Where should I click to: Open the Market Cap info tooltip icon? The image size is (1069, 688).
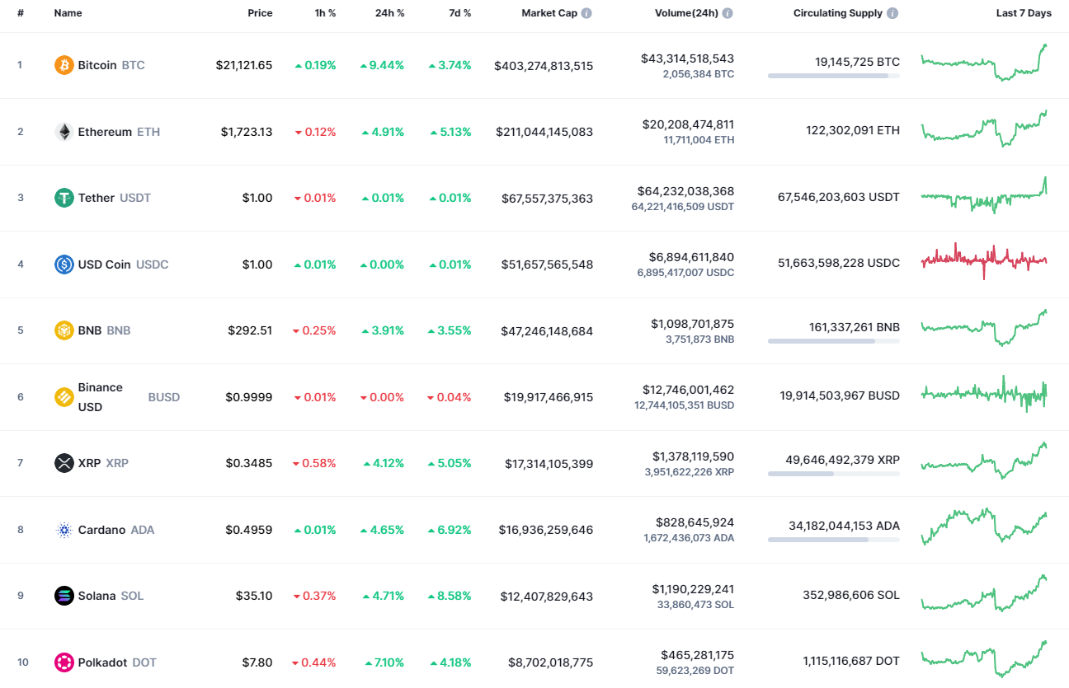pyautogui.click(x=588, y=12)
